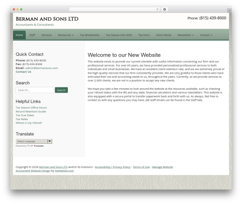
Task: Click footer Berman and Sons LTD link
Action: pyautogui.click(x=53, y=167)
